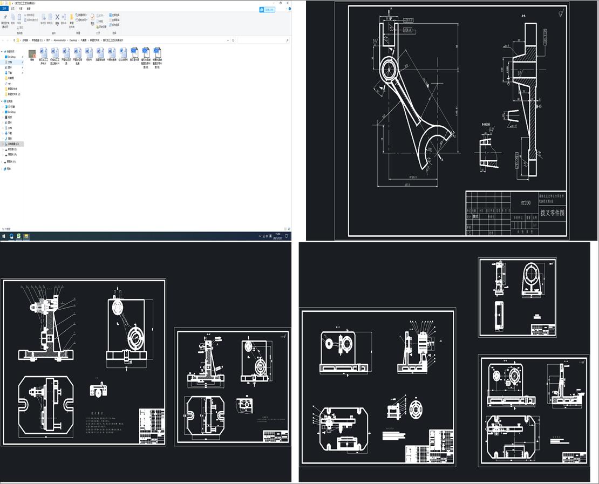
Task: Click the folder search field
Action: (x=263, y=40)
